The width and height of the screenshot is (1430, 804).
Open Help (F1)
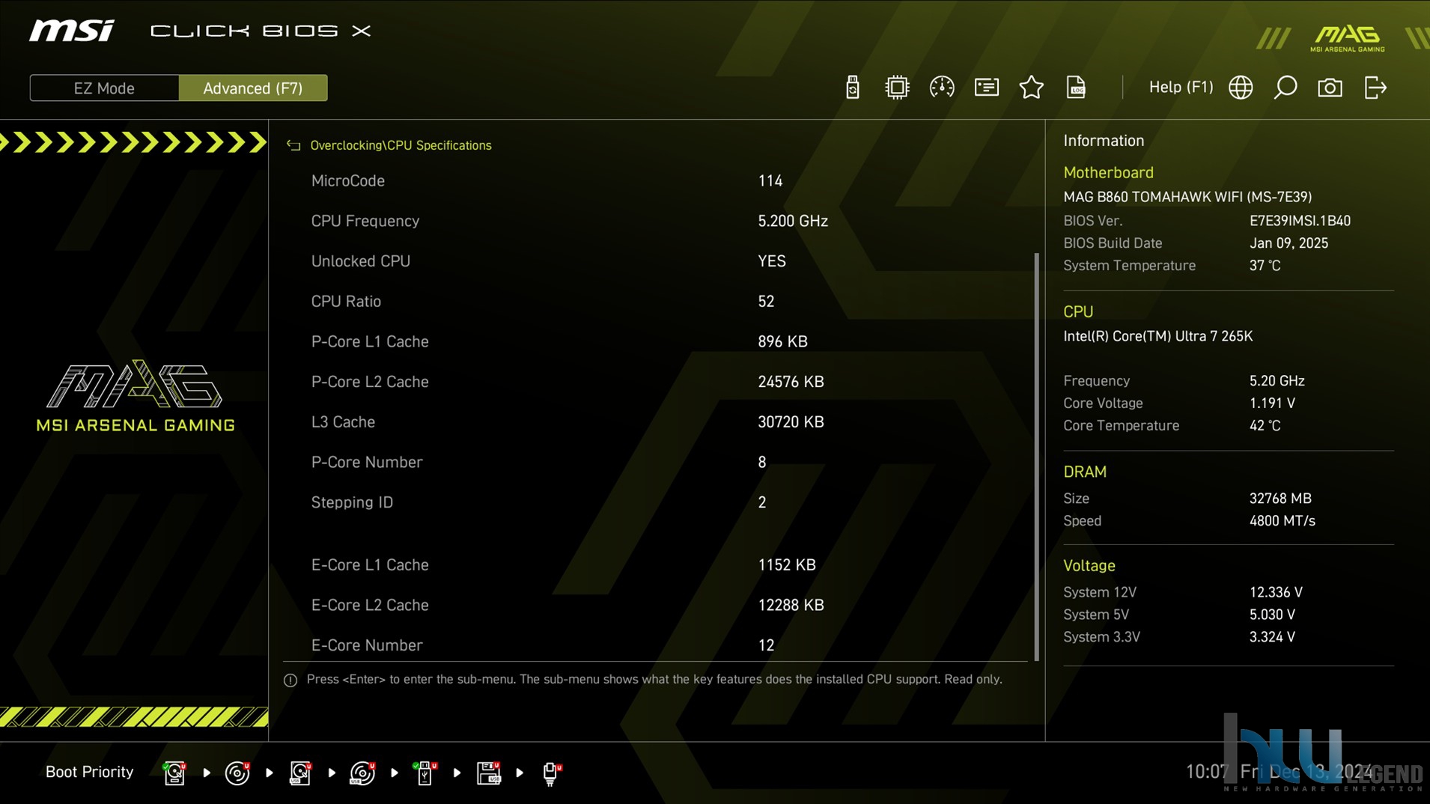(1181, 87)
